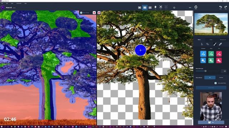The height and width of the screenshot is (128, 229).
Task: Open the Edit menu
Action: [x=7, y=3]
